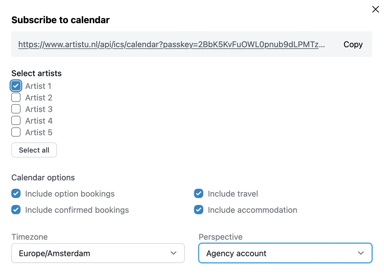Viewport: 384px width, 275px height.
Task: Expand the Europe/Amsterdam timezone selector
Action: tap(98, 253)
